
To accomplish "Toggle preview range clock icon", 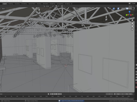I will [115, 94].
